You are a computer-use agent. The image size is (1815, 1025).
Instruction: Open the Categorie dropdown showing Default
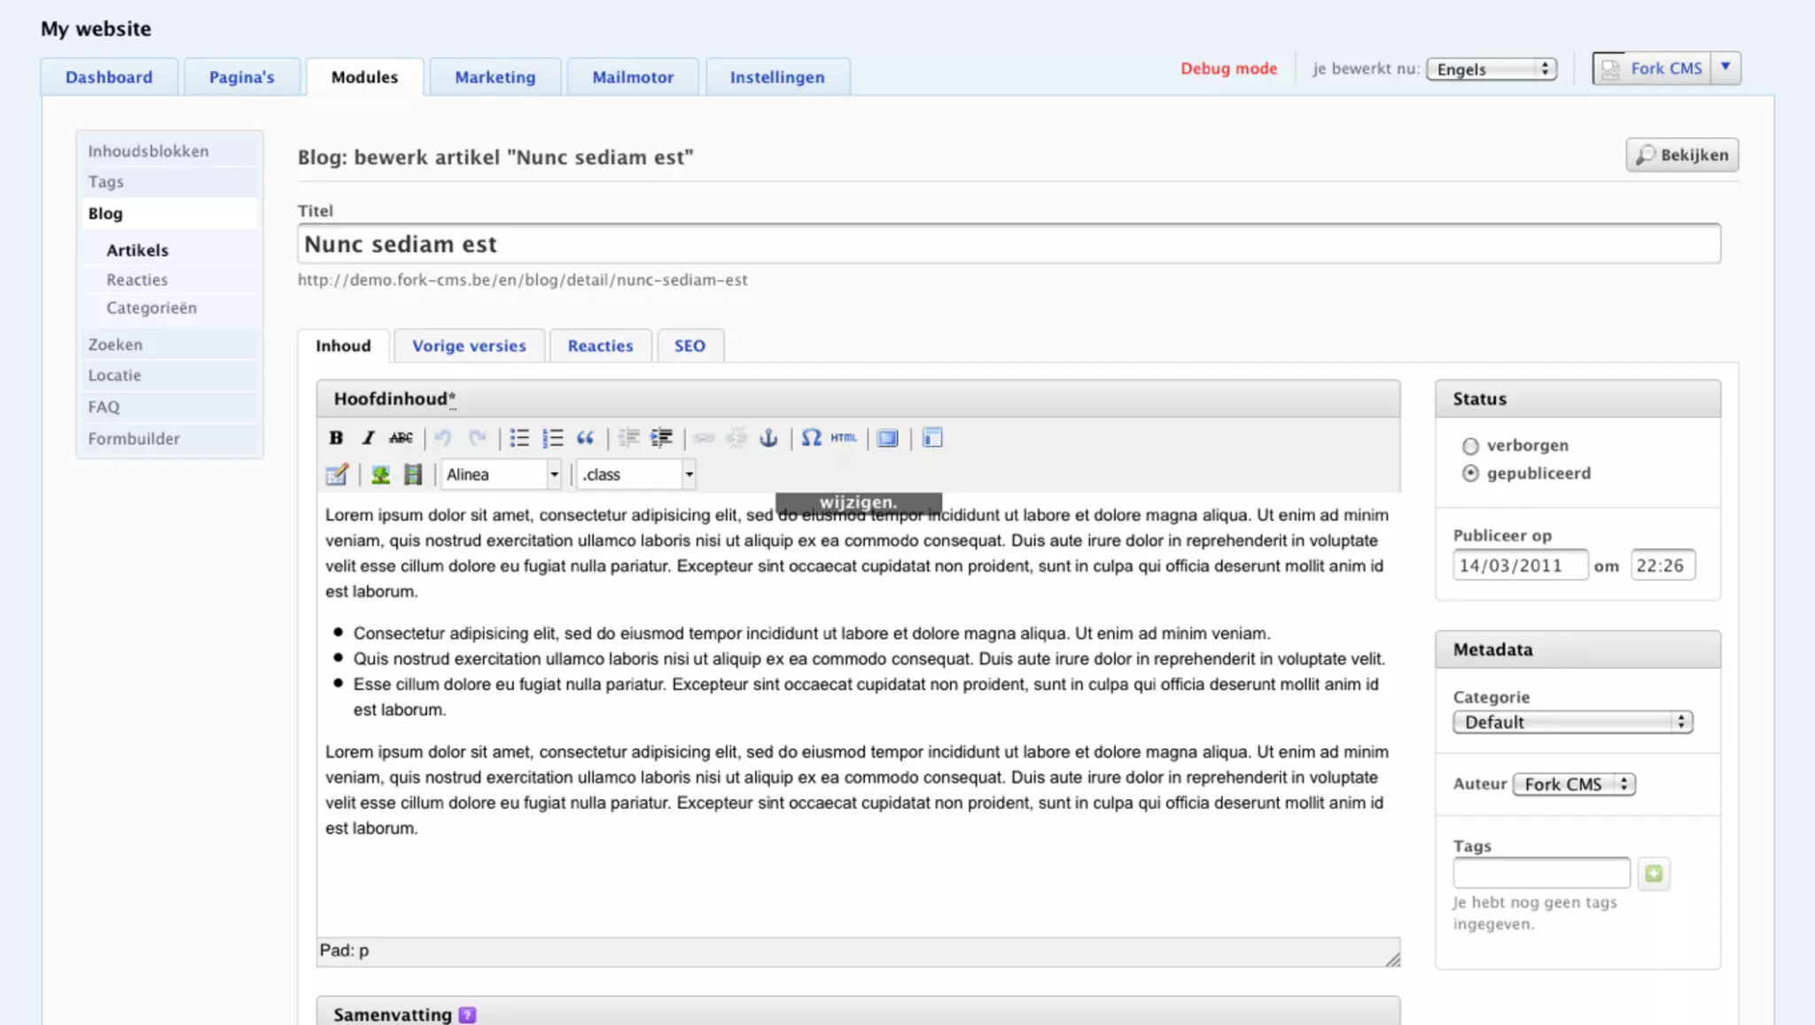point(1572,722)
